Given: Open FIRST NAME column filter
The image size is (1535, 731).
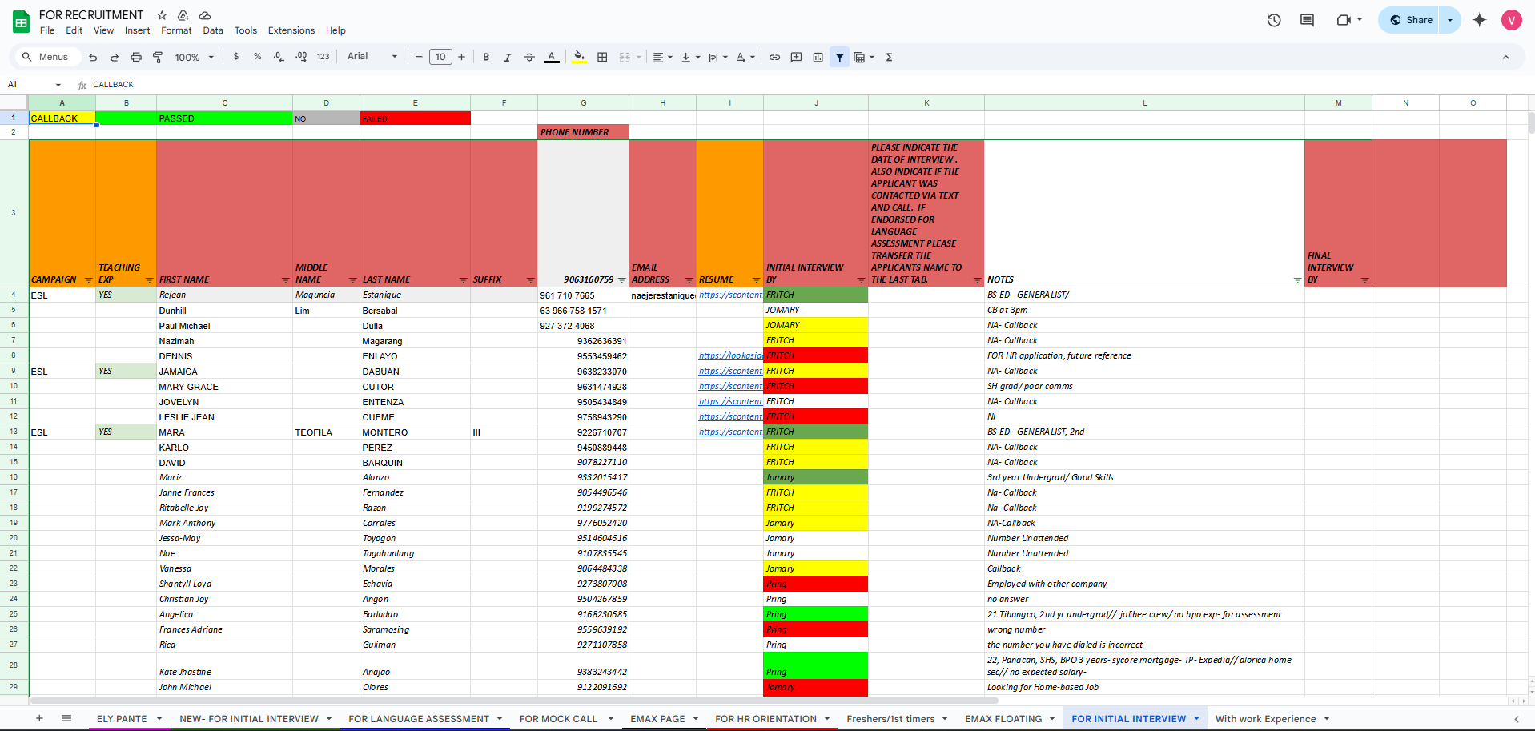Looking at the screenshot, I should [285, 280].
